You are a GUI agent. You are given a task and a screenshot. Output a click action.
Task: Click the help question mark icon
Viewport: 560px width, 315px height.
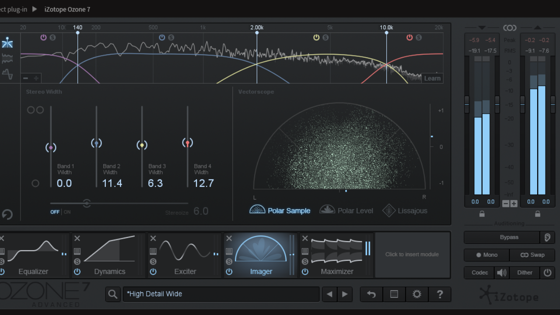[440, 294]
